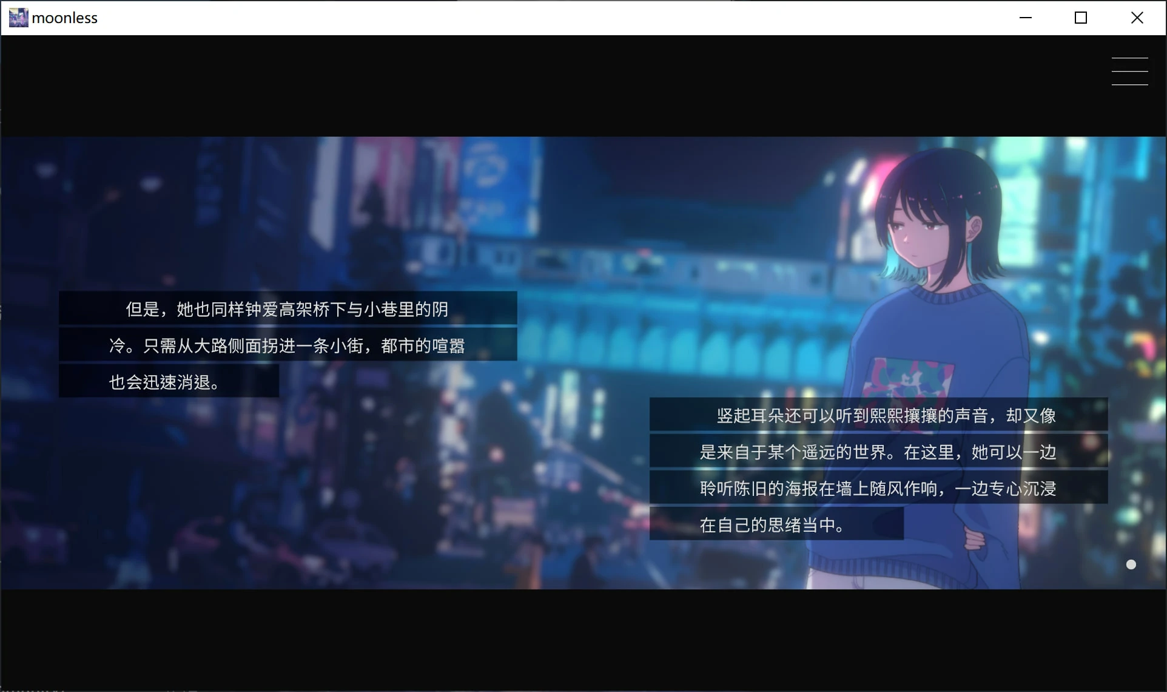Click the top black letterbox area

(x=546, y=85)
